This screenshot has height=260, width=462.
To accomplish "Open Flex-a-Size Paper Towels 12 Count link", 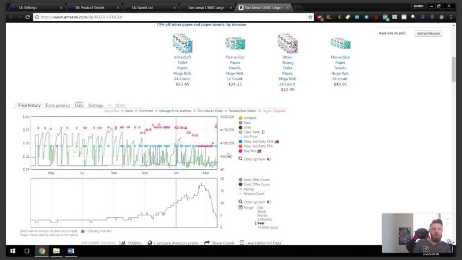I will coord(235,68).
